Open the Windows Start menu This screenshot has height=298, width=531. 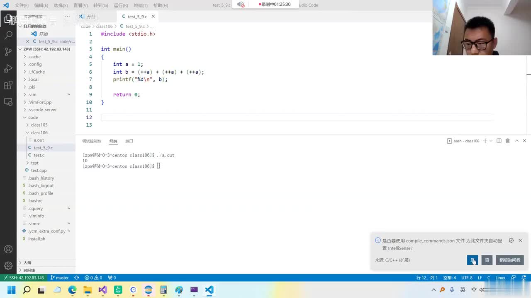(x=11, y=290)
